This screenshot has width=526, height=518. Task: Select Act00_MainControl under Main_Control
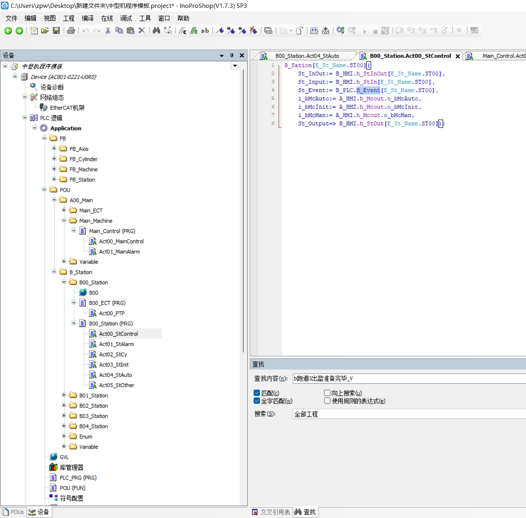tap(121, 241)
